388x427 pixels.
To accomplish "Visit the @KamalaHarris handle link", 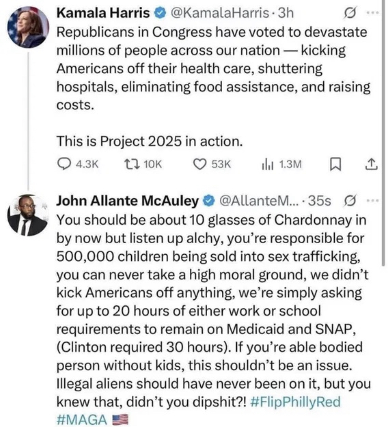I will pyautogui.click(x=220, y=13).
